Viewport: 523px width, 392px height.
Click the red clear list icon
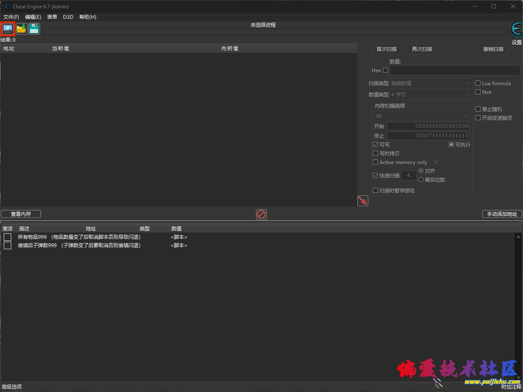tap(261, 215)
